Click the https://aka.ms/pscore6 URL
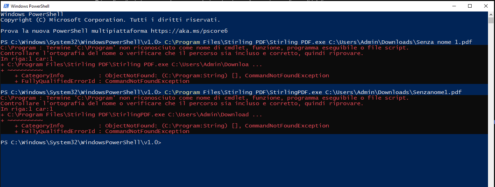 189,31
